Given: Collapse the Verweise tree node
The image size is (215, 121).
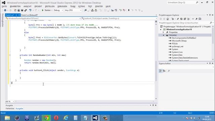Looking at the screenshot, I should point(163,35).
